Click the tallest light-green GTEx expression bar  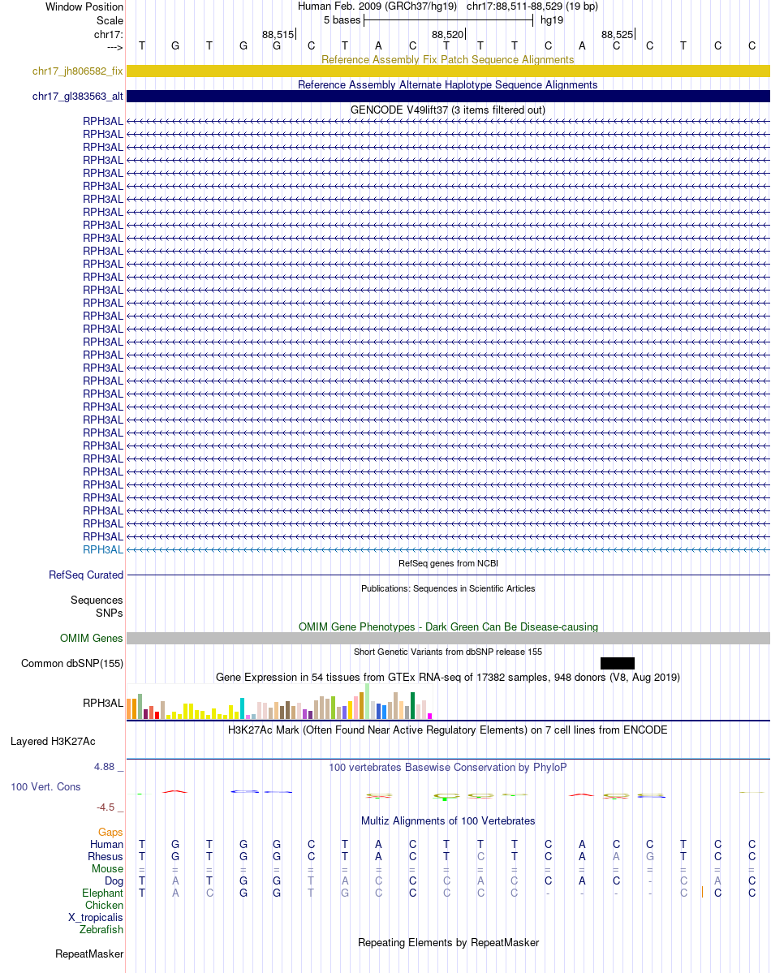367,701
